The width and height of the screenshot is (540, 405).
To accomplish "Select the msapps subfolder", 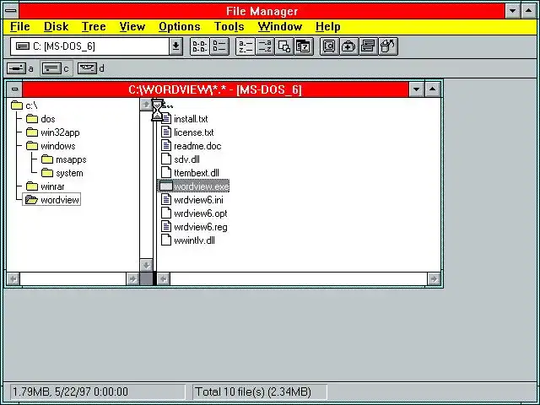I will [64, 159].
